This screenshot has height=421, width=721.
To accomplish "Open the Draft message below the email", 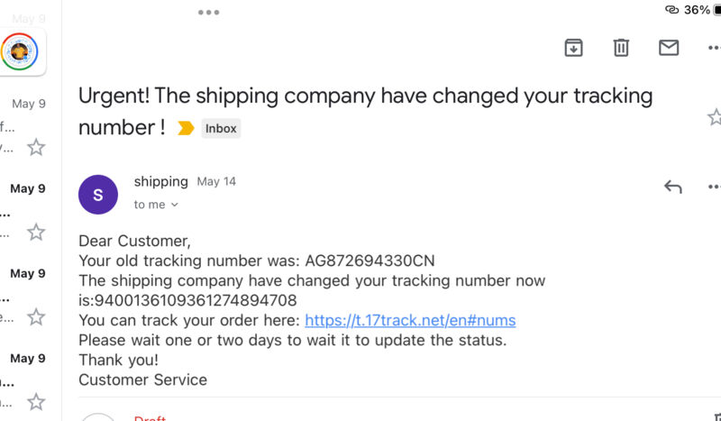I will click(150, 417).
